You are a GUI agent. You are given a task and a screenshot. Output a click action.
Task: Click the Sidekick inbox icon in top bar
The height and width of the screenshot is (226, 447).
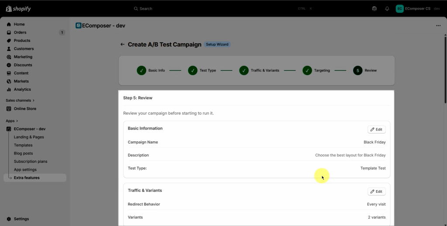point(374,9)
